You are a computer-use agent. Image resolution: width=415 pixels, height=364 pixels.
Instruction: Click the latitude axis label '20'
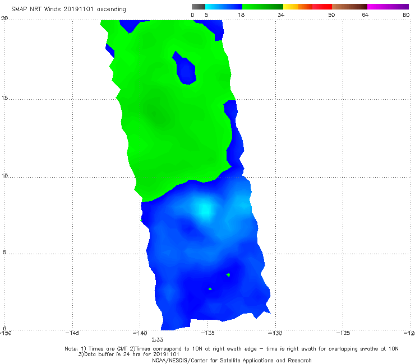(4, 18)
